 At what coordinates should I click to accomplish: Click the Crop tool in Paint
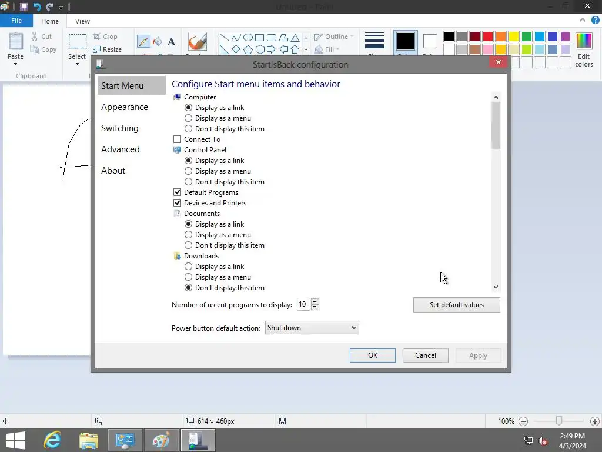pyautogui.click(x=105, y=36)
